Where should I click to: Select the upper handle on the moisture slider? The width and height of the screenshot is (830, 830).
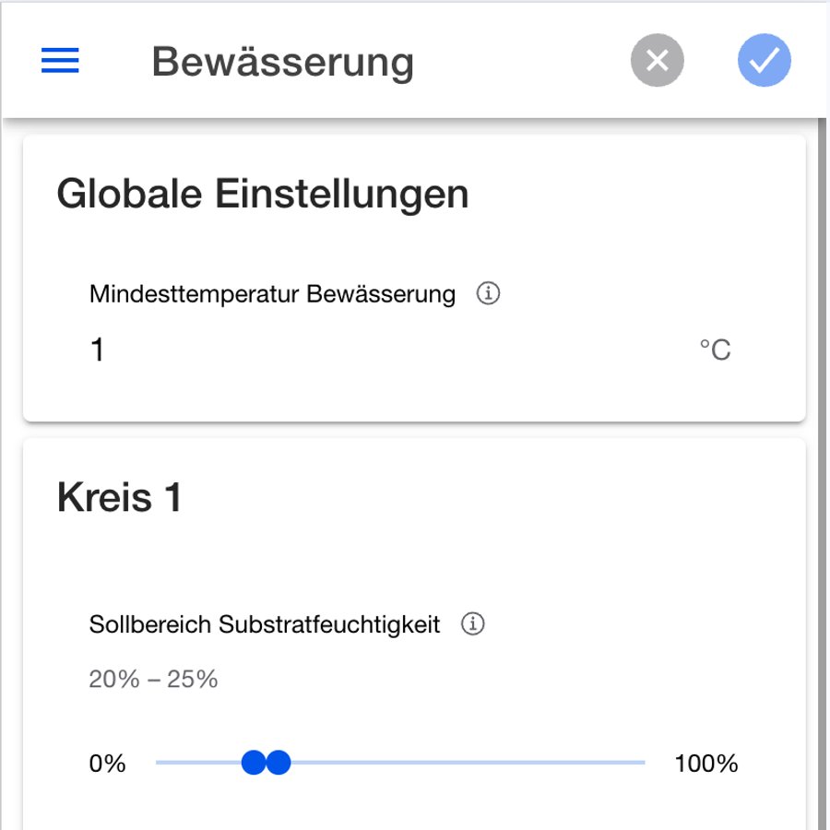279,763
